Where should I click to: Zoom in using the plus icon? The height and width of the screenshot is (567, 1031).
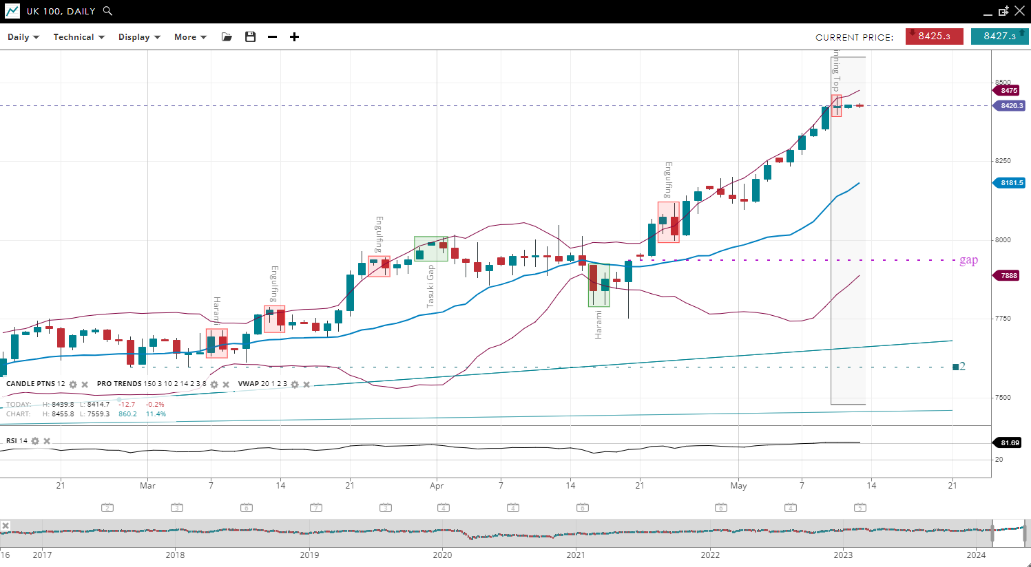[294, 37]
